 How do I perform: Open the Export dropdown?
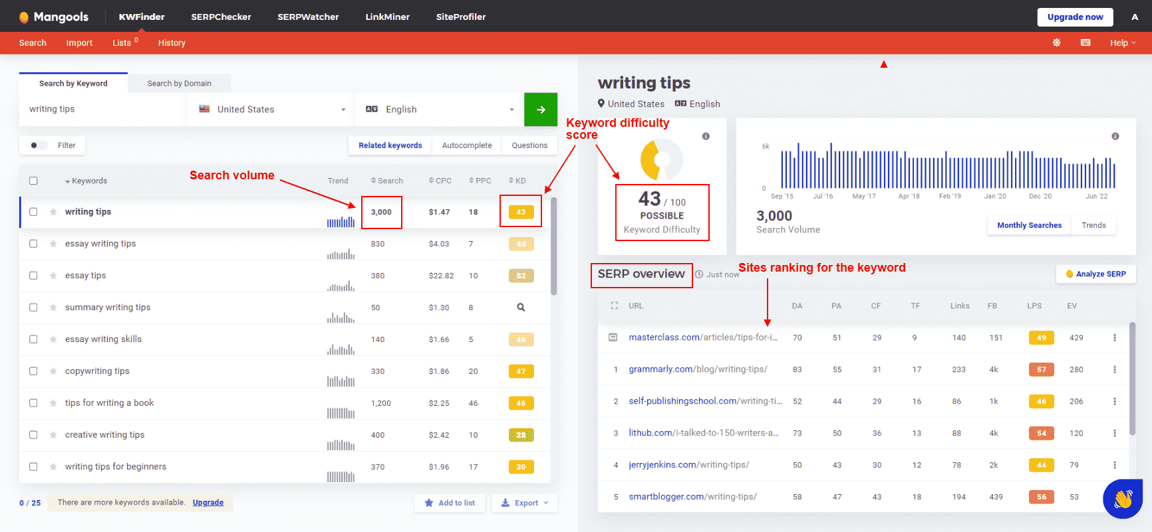click(525, 503)
